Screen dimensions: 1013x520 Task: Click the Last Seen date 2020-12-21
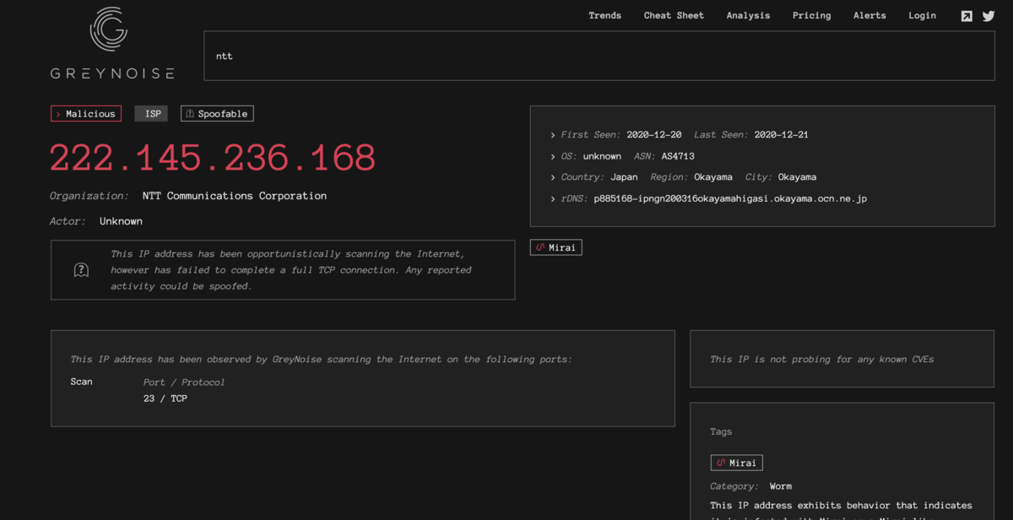781,135
